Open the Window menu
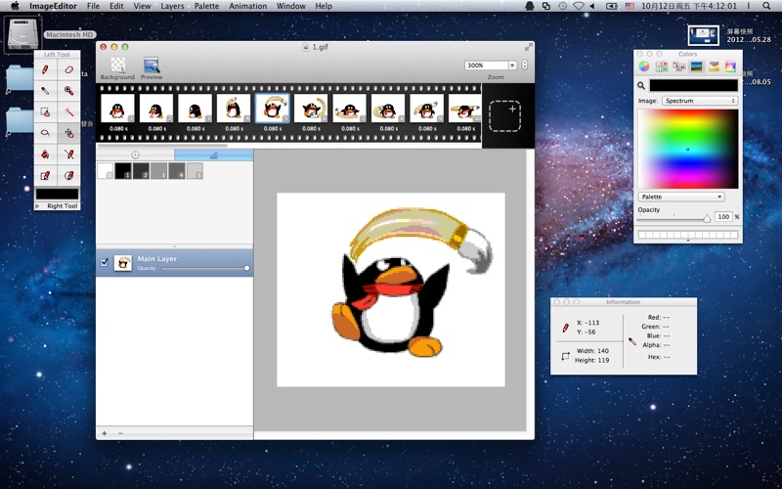This screenshot has height=489, width=782. point(291,6)
